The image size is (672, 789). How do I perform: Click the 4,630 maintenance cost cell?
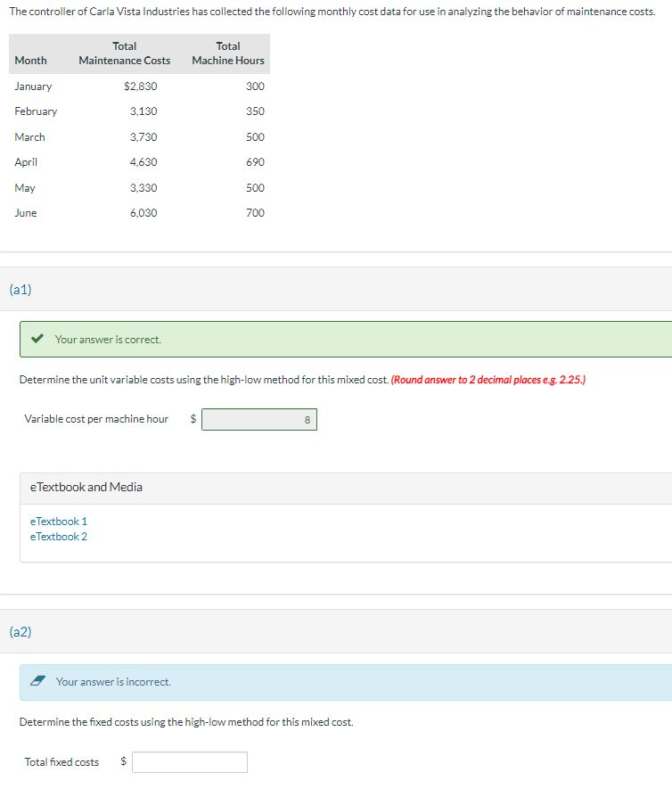click(143, 162)
